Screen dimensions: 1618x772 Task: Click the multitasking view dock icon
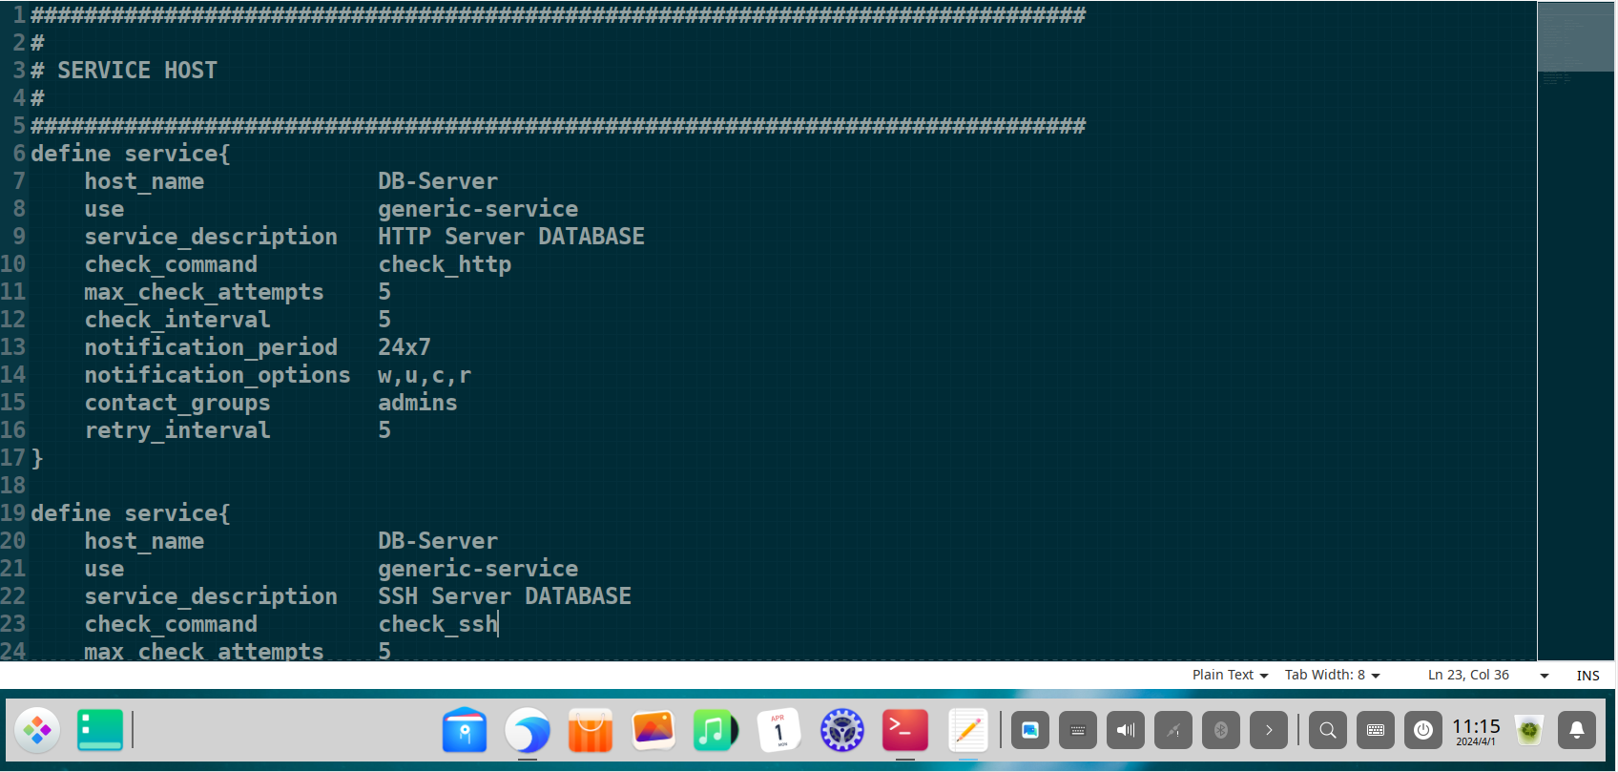[100, 731]
